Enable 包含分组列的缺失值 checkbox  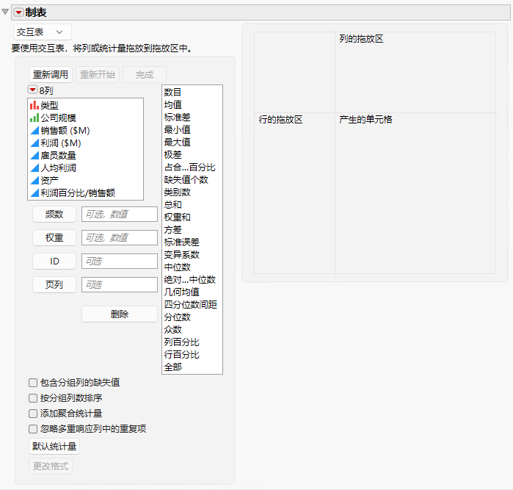point(33,383)
